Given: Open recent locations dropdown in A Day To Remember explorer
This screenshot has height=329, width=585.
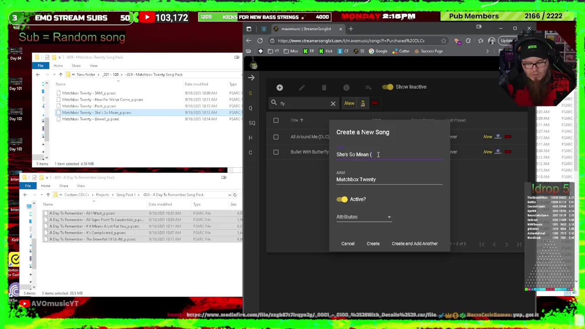Looking at the screenshot, I should click(42, 195).
